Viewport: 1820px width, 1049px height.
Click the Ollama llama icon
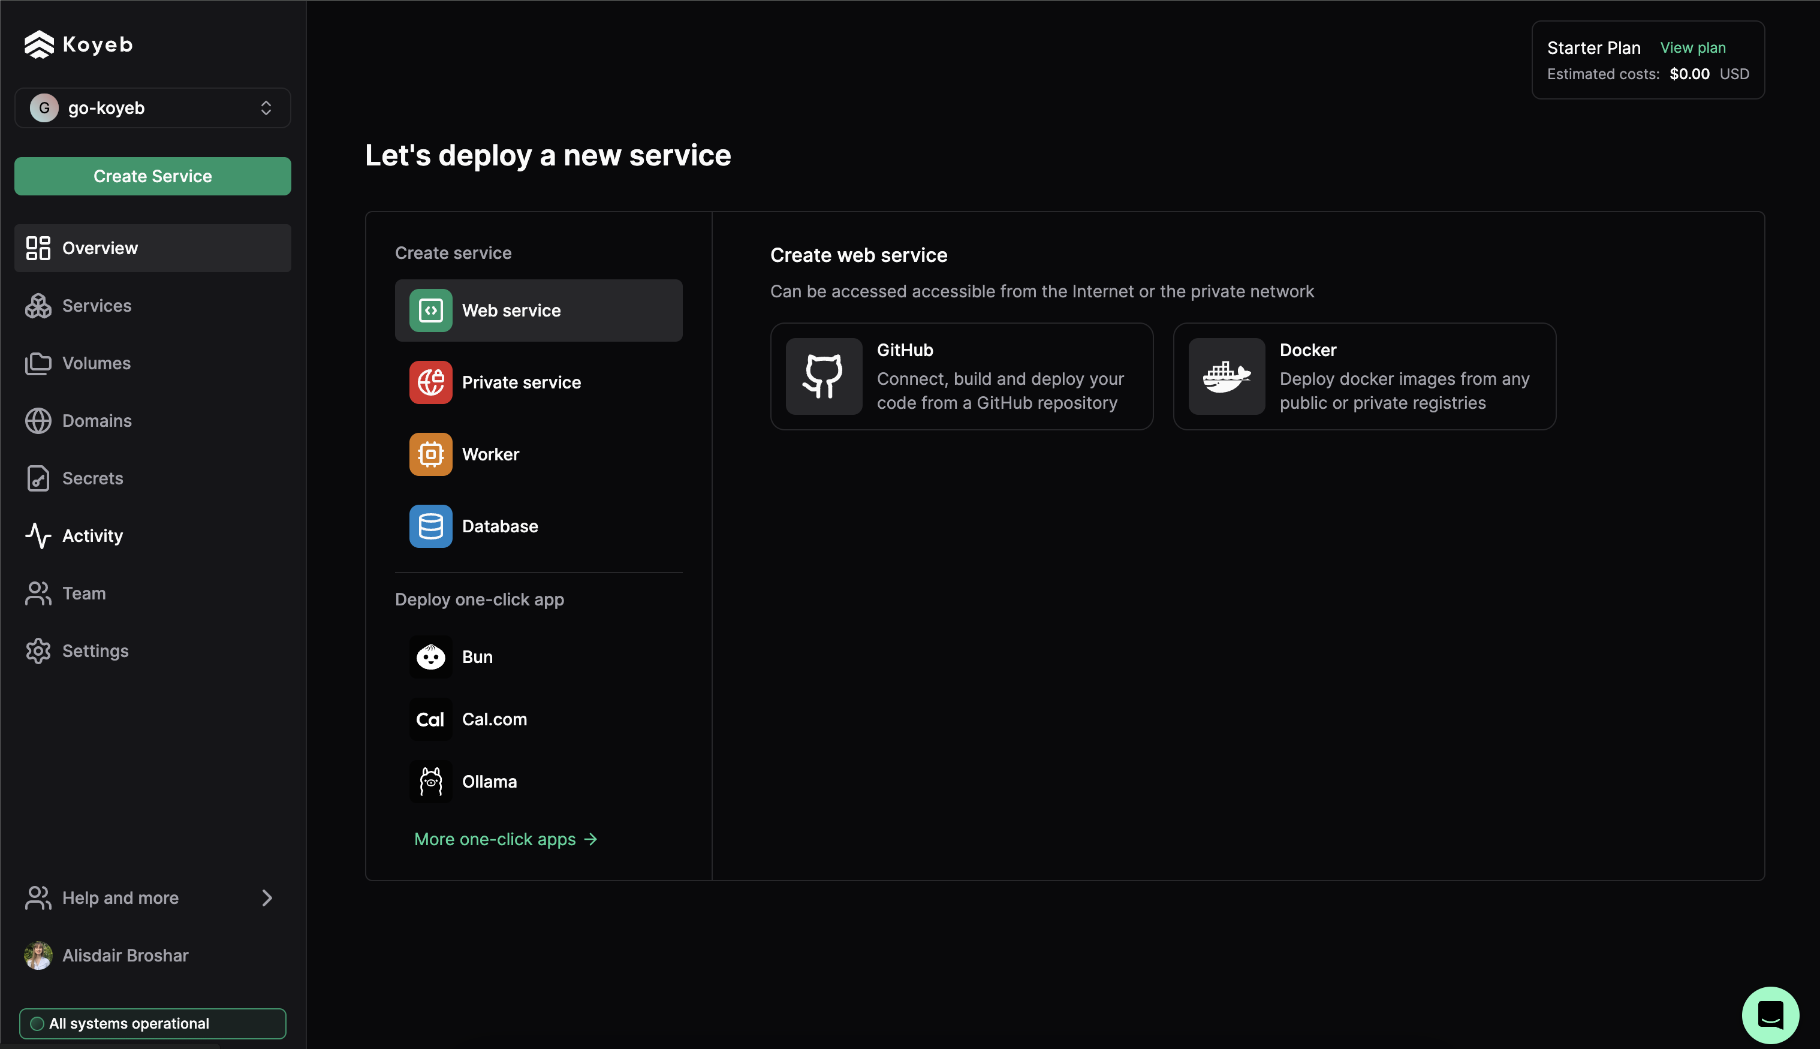[x=431, y=782]
